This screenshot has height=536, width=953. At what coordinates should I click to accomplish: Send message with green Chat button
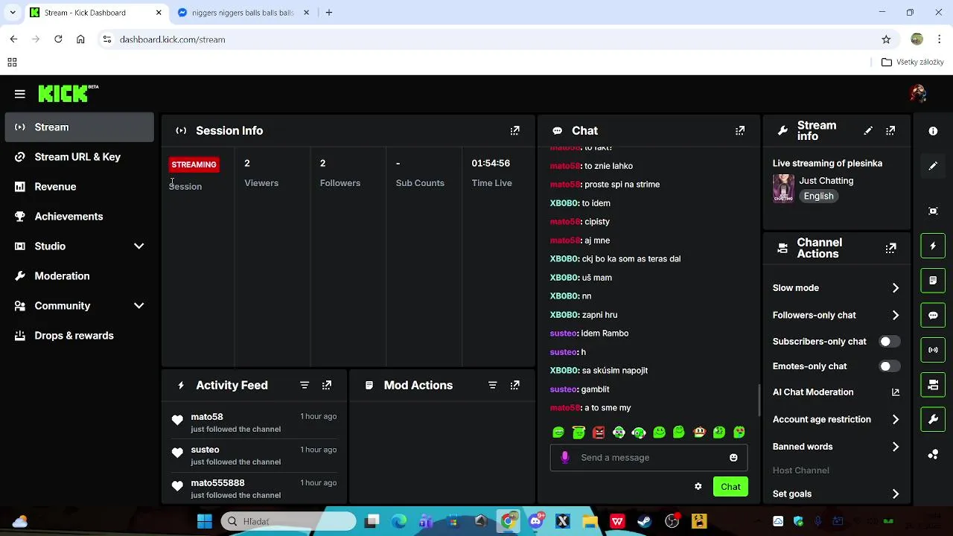point(730,487)
